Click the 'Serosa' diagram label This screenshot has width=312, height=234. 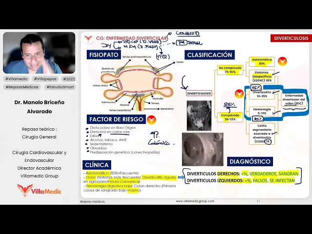[155, 103]
